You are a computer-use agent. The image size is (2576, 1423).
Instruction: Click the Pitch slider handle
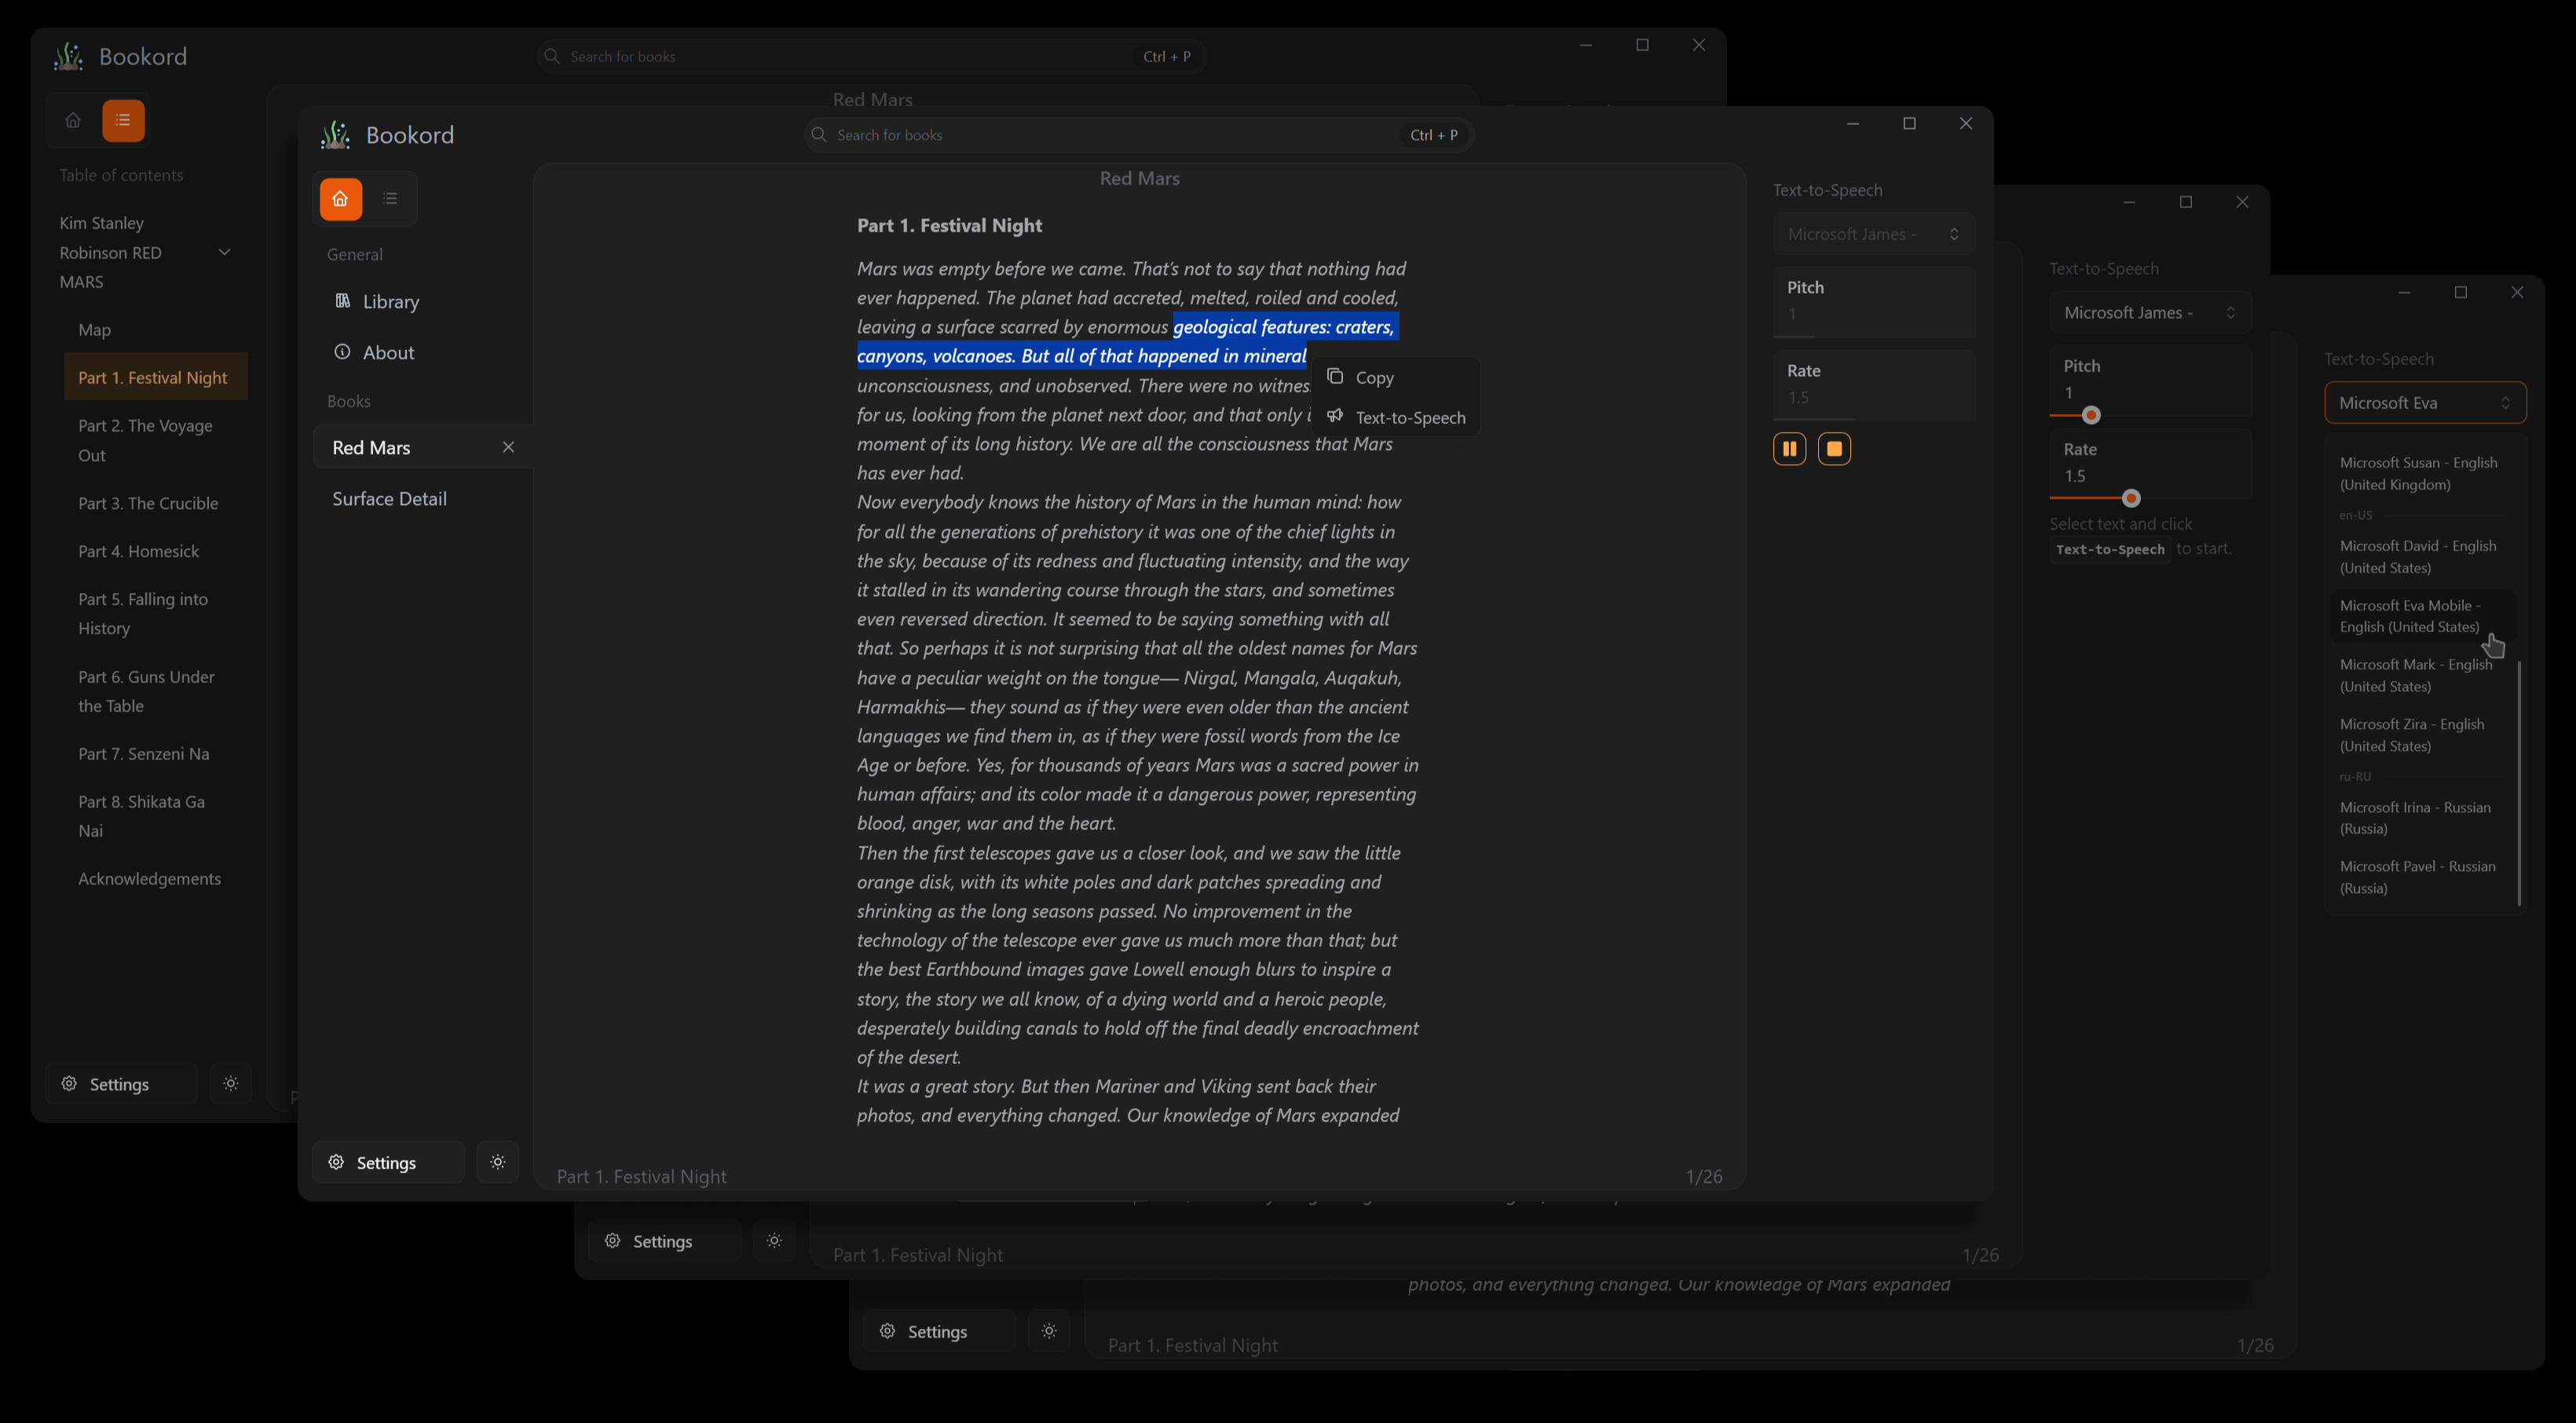click(x=2090, y=415)
